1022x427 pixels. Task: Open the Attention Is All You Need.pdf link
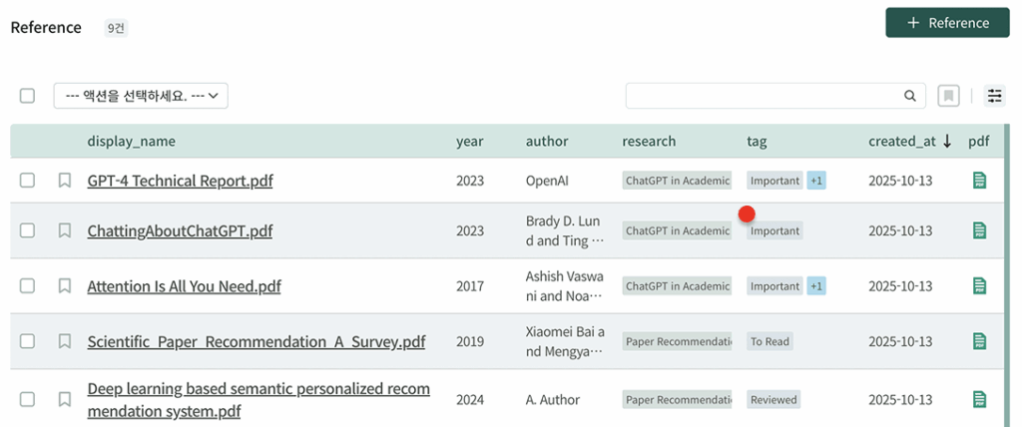184,286
